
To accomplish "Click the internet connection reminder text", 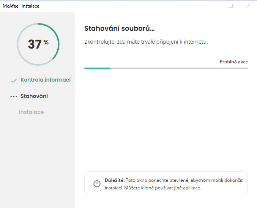I will coord(146,42).
